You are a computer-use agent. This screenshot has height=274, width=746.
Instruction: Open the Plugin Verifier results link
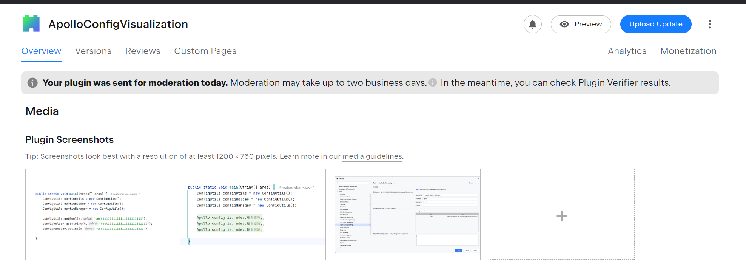click(623, 83)
